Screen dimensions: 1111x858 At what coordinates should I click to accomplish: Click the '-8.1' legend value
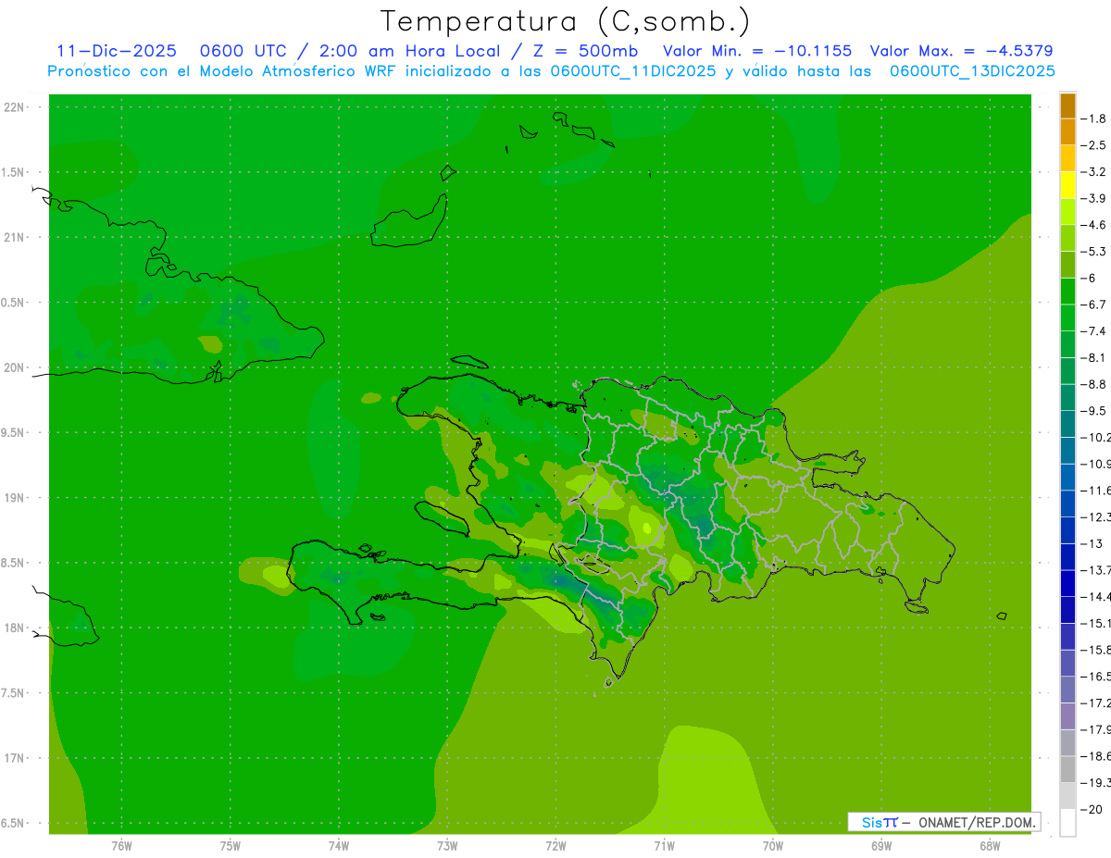(1094, 357)
